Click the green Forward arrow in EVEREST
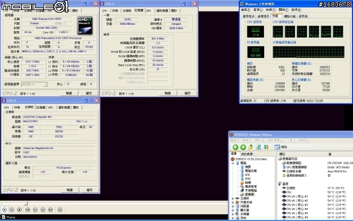 (243, 147)
